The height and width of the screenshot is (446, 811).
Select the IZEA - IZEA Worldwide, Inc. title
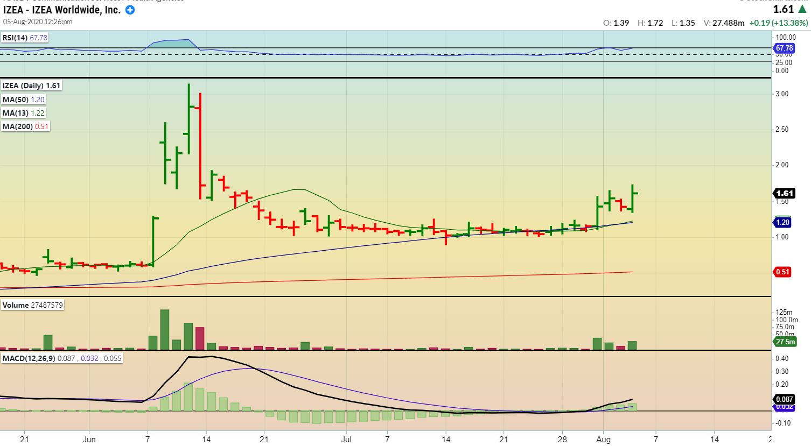click(62, 10)
